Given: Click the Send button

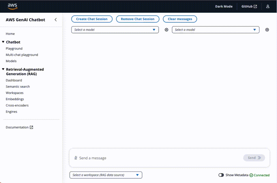Looking at the screenshot, I should pos(254,158).
